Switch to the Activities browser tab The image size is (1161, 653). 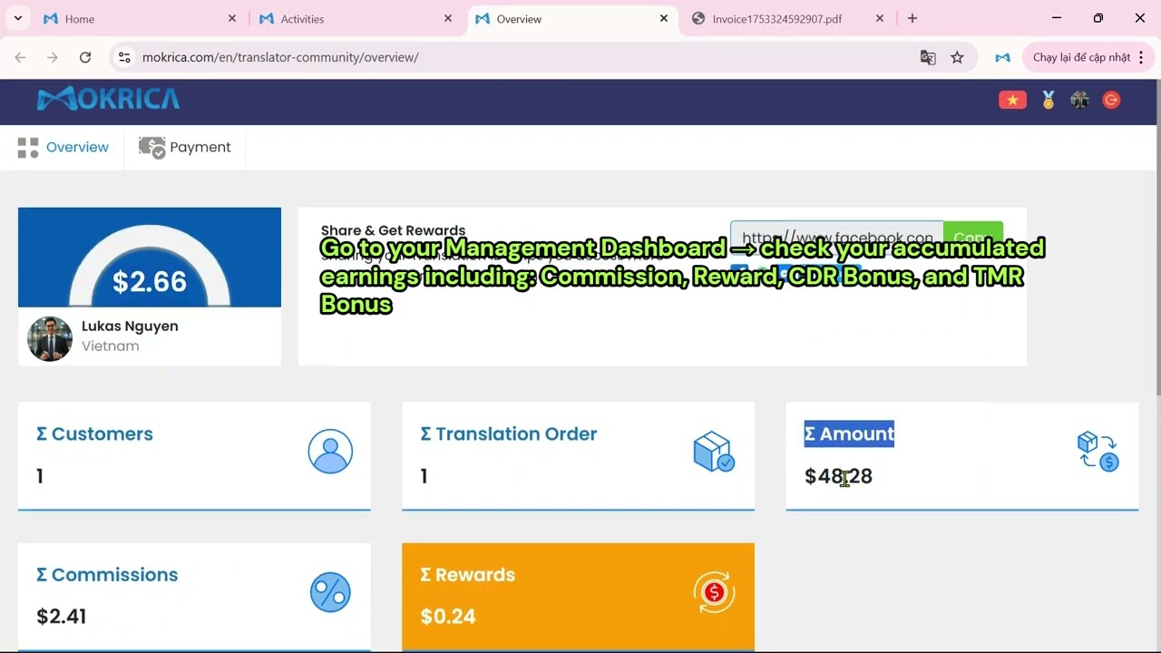coord(355,18)
